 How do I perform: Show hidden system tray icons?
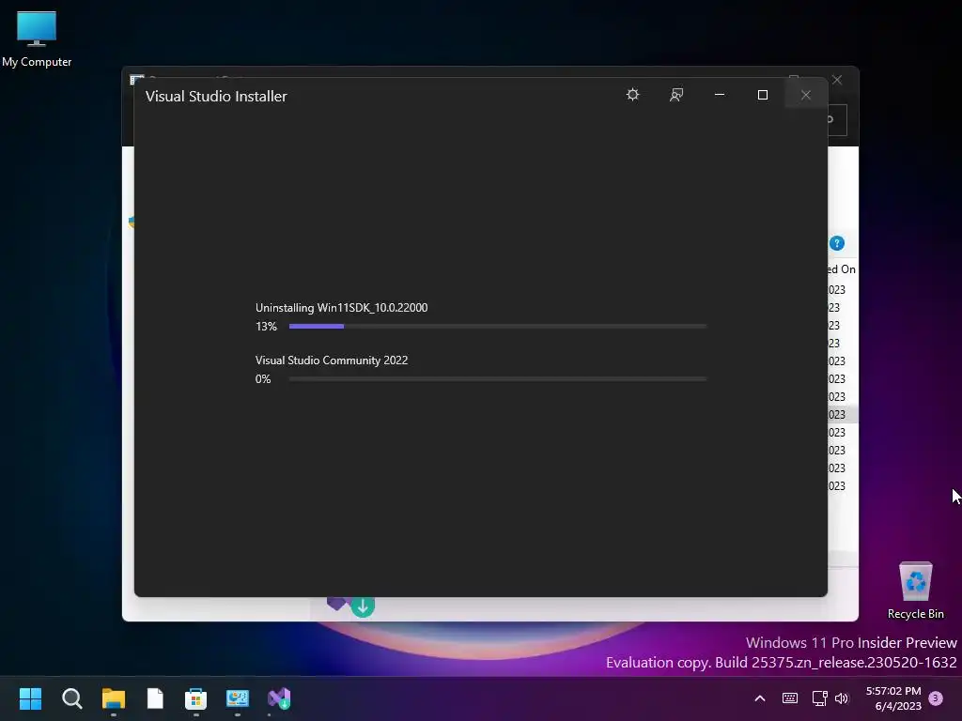pyautogui.click(x=759, y=698)
